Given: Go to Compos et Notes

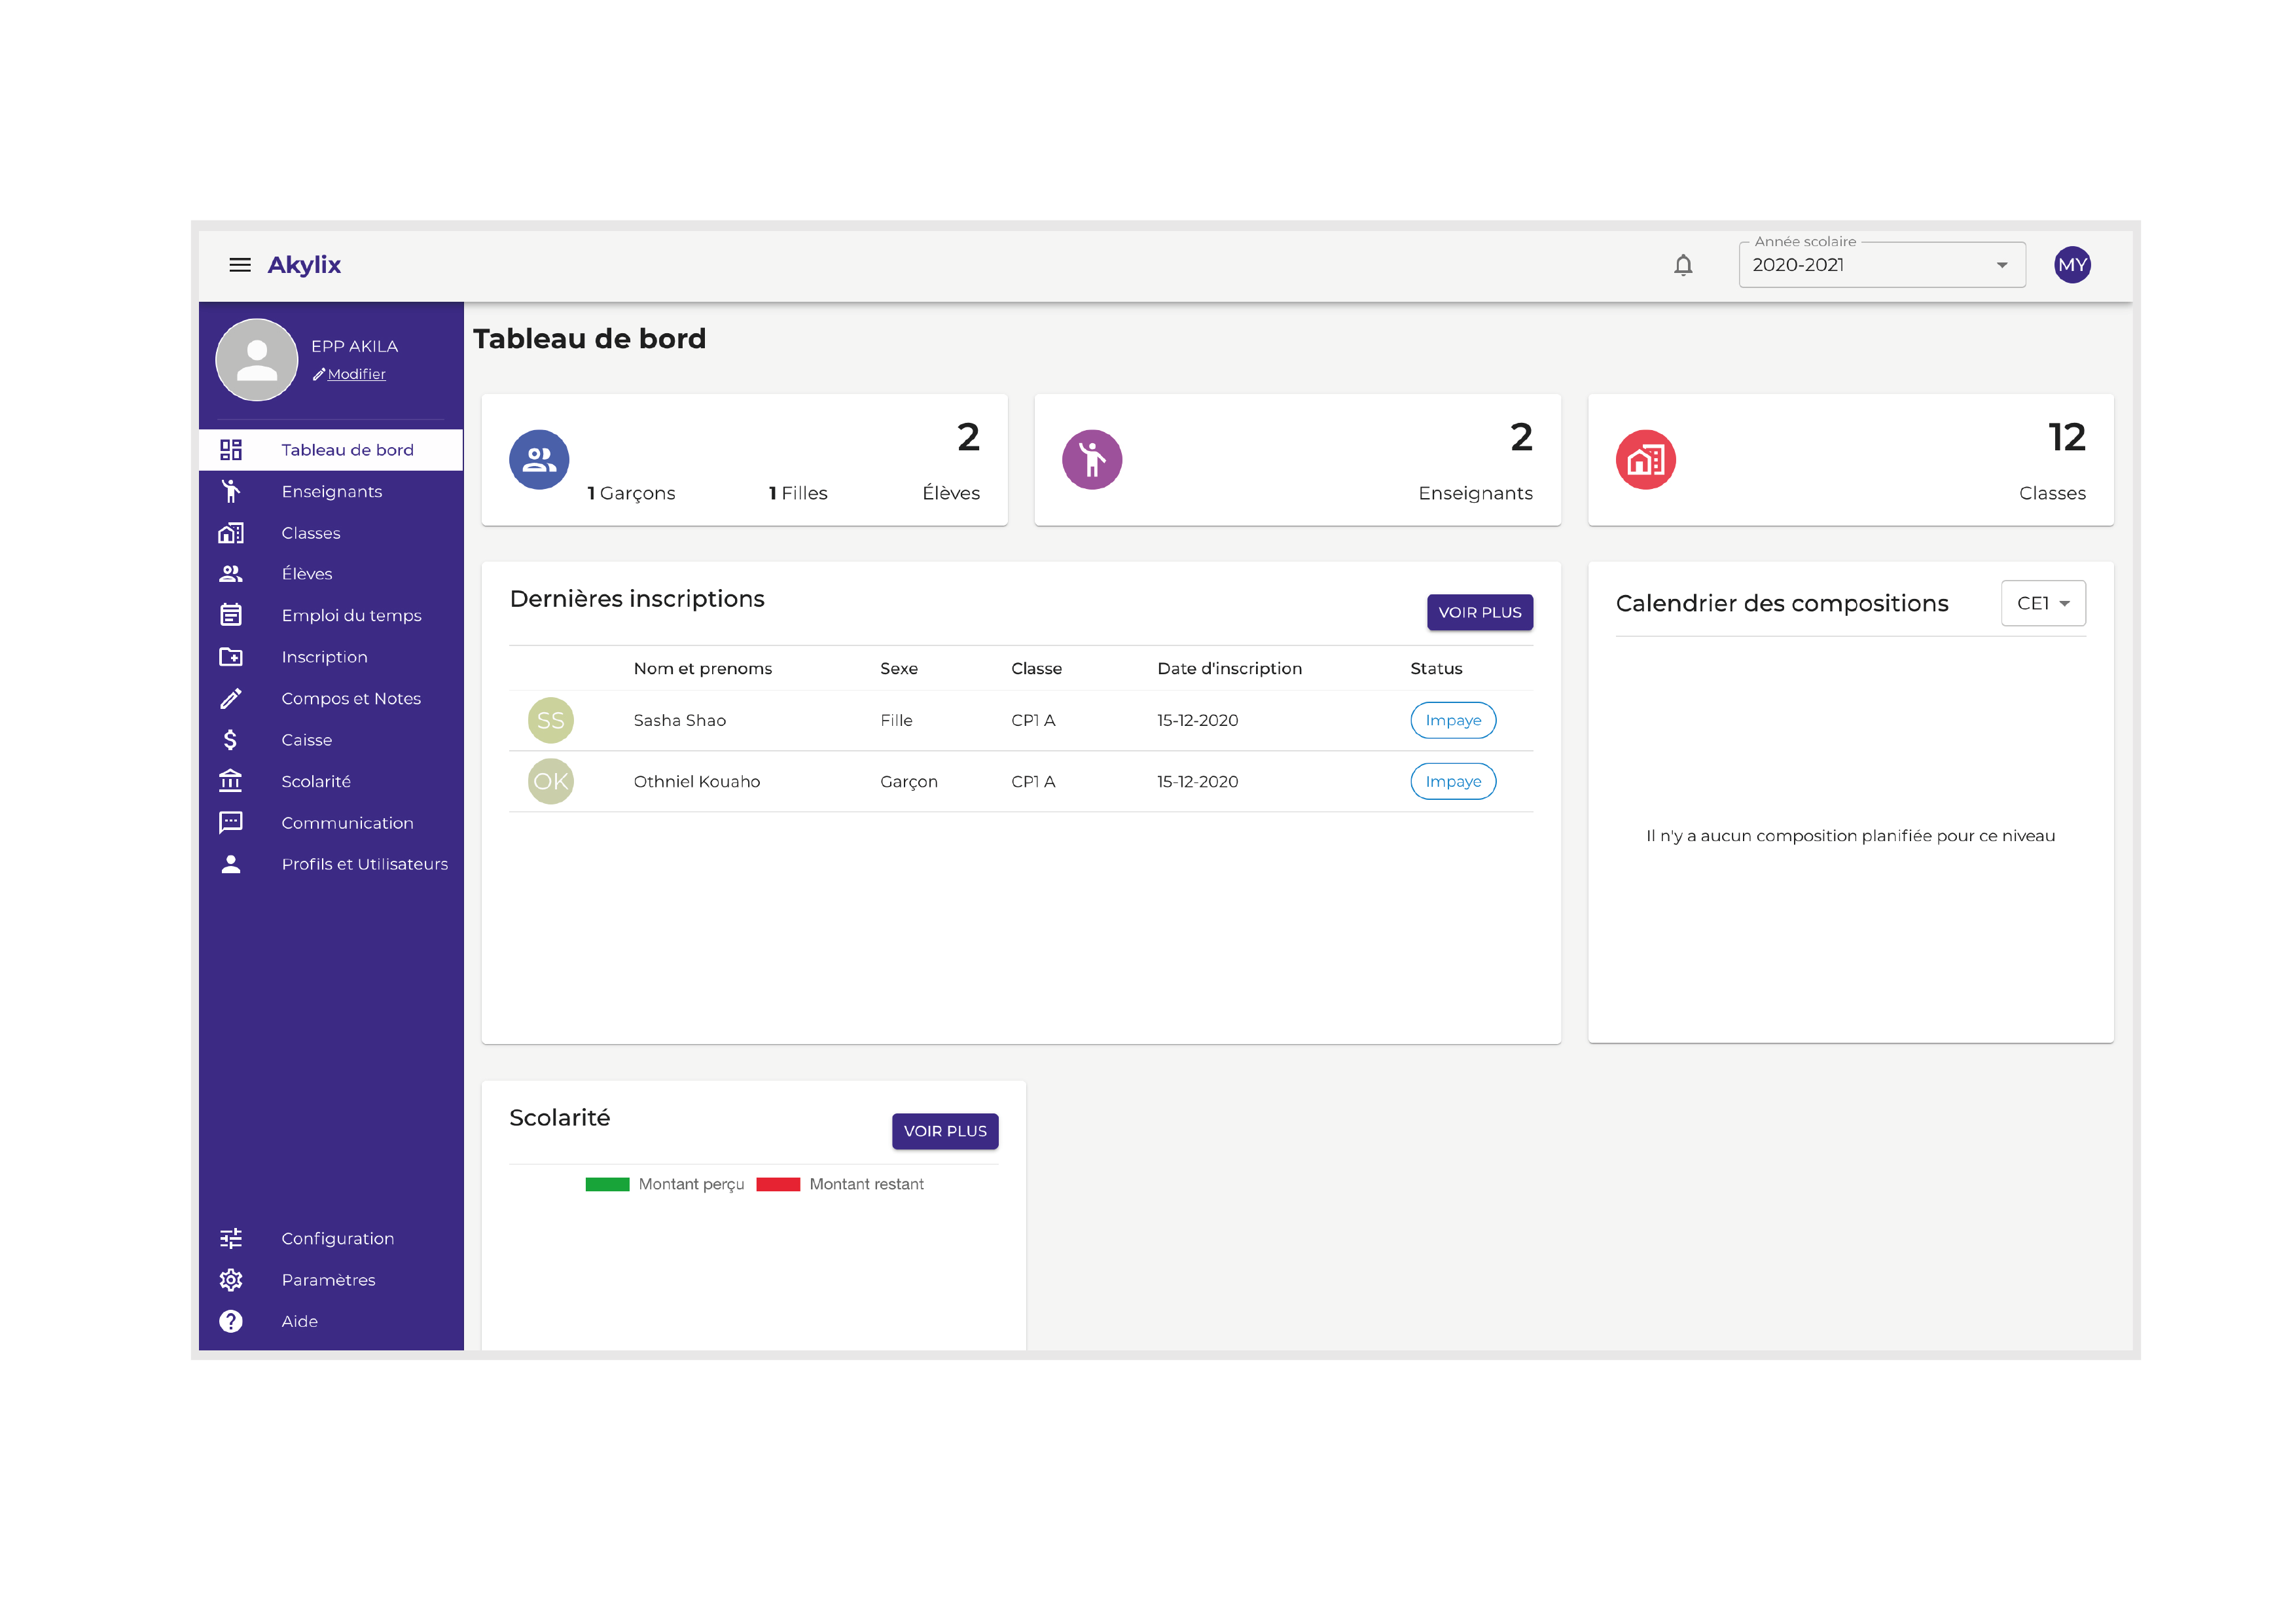Looking at the screenshot, I should click(x=351, y=698).
